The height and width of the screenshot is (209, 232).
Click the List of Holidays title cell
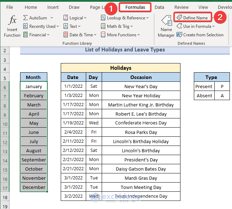(125, 50)
